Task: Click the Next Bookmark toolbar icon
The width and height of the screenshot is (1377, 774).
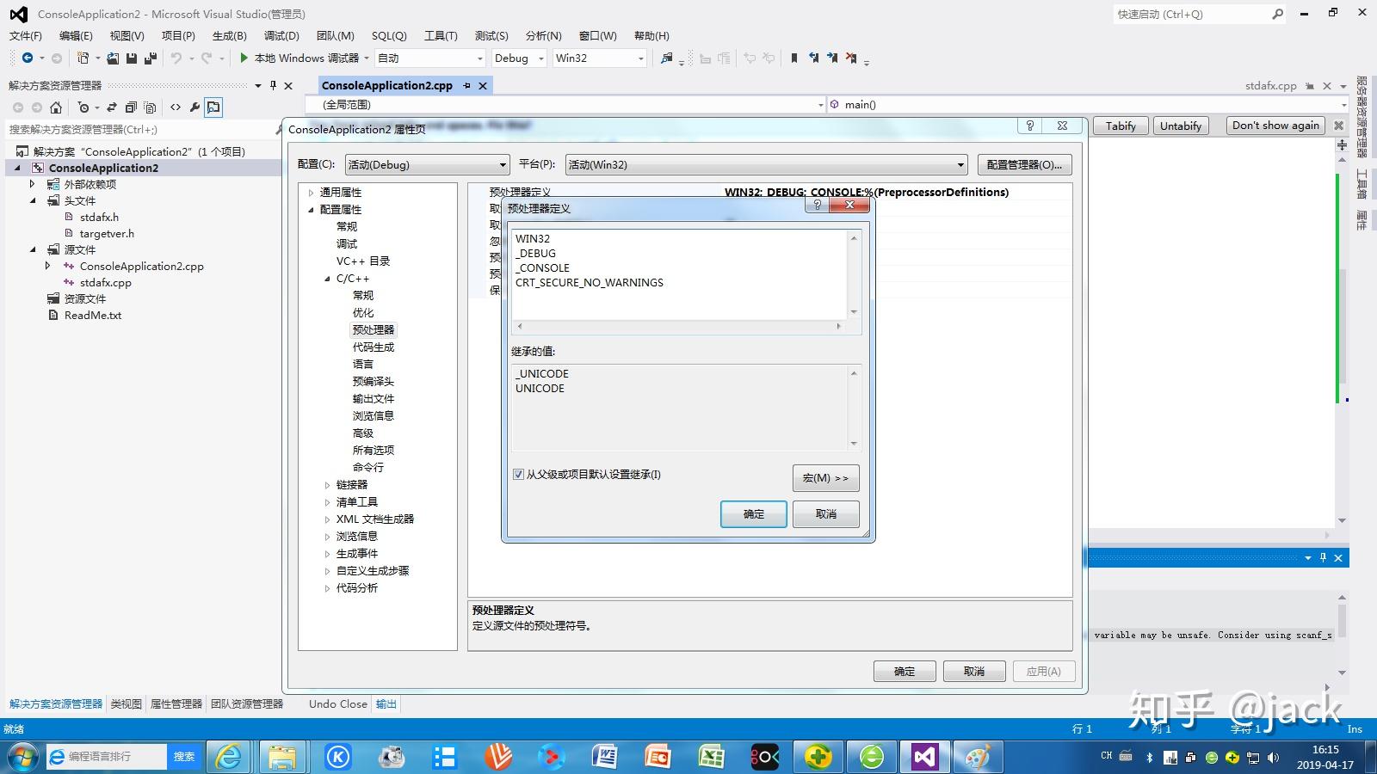Action: pos(832,58)
